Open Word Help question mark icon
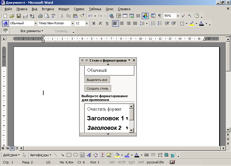Image resolution: width=231 pixels, height=166 pixels. tap(197, 16)
